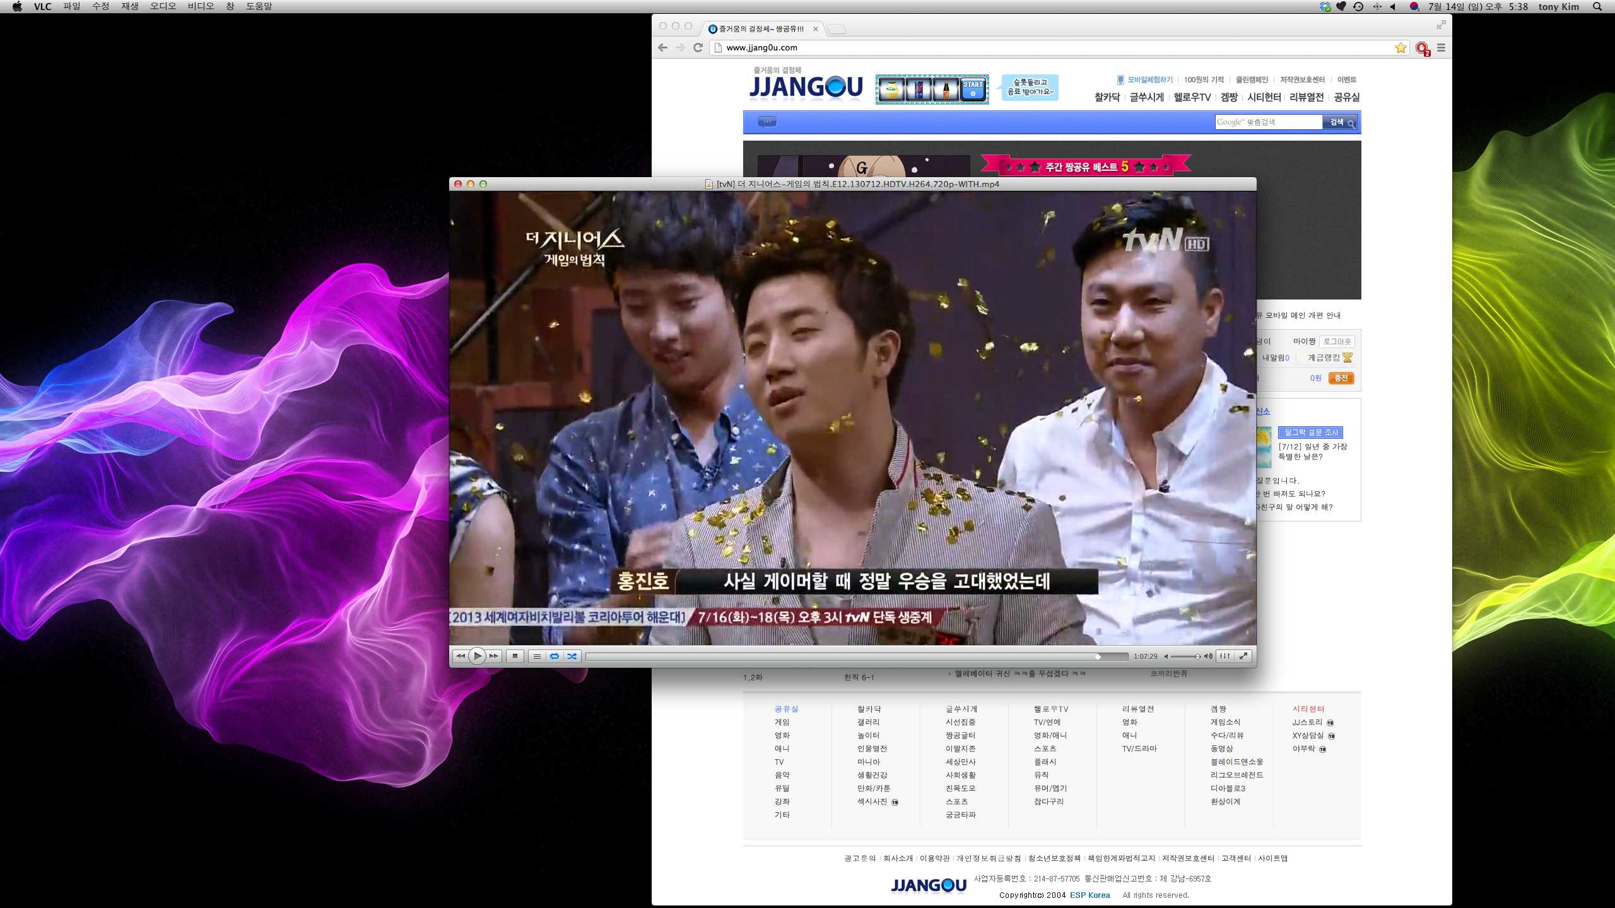
Task: Click the VLC rewind button
Action: pyautogui.click(x=461, y=656)
